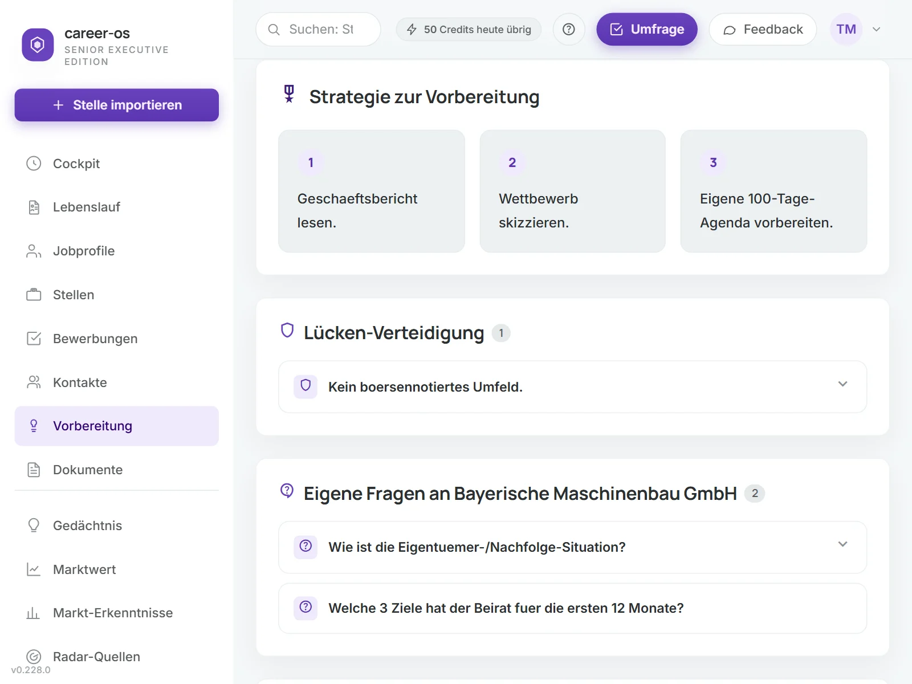Click the 50 Credits heute übrig badge
The image size is (912, 684).
[469, 29]
